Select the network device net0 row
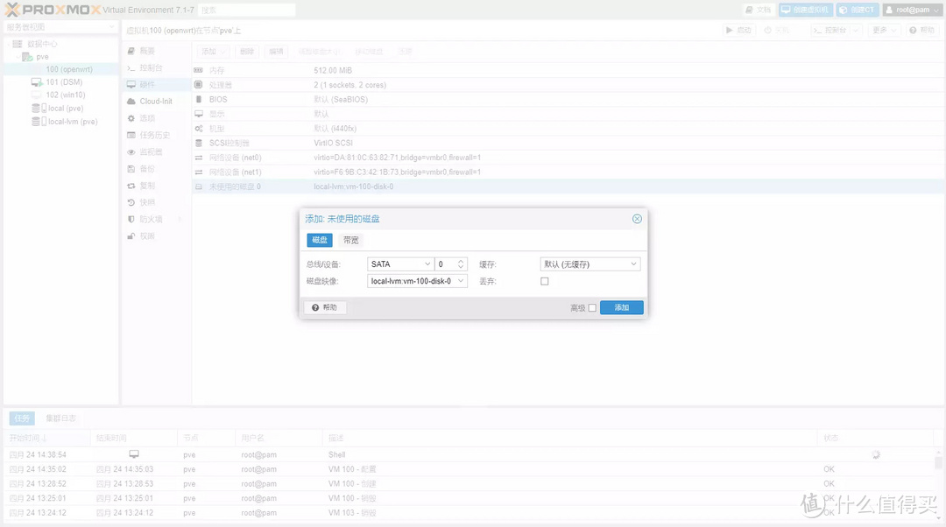 (x=568, y=158)
